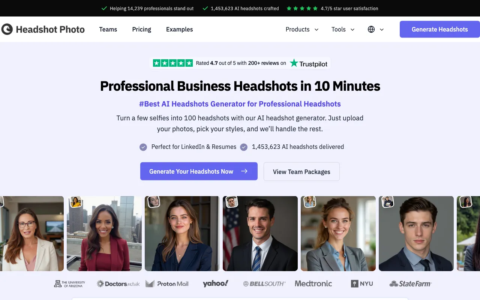Click the Generate Headshots header button
Screen dimensions: 480x300
(440, 29)
